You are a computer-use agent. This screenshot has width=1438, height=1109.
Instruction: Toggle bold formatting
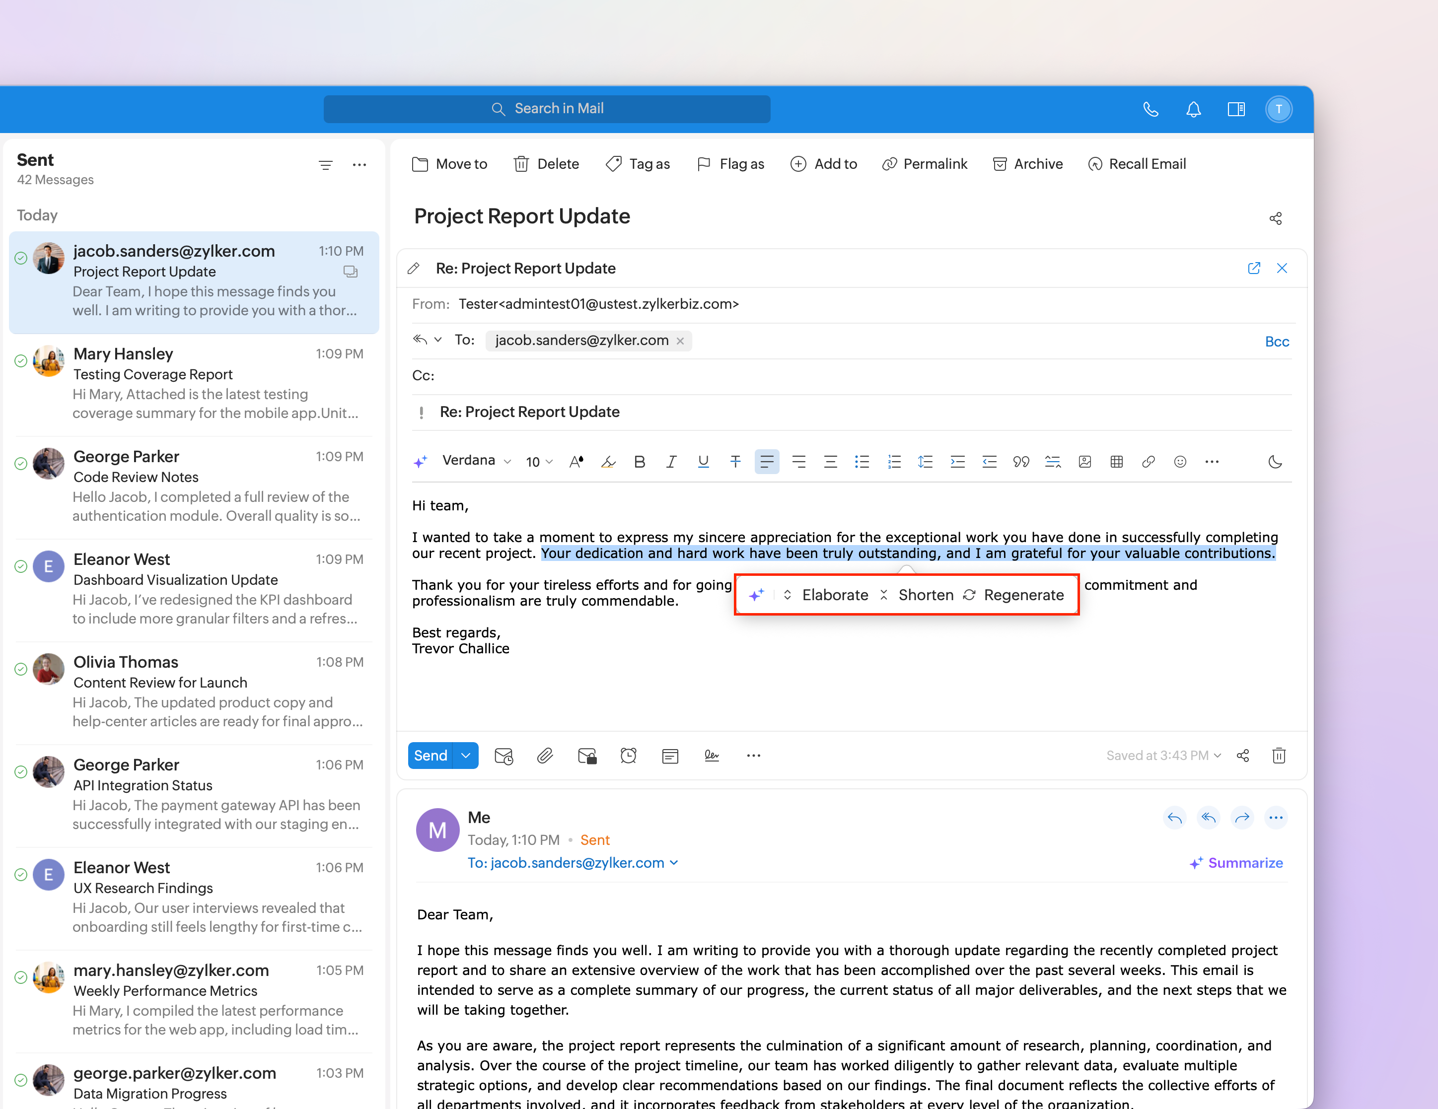click(639, 461)
